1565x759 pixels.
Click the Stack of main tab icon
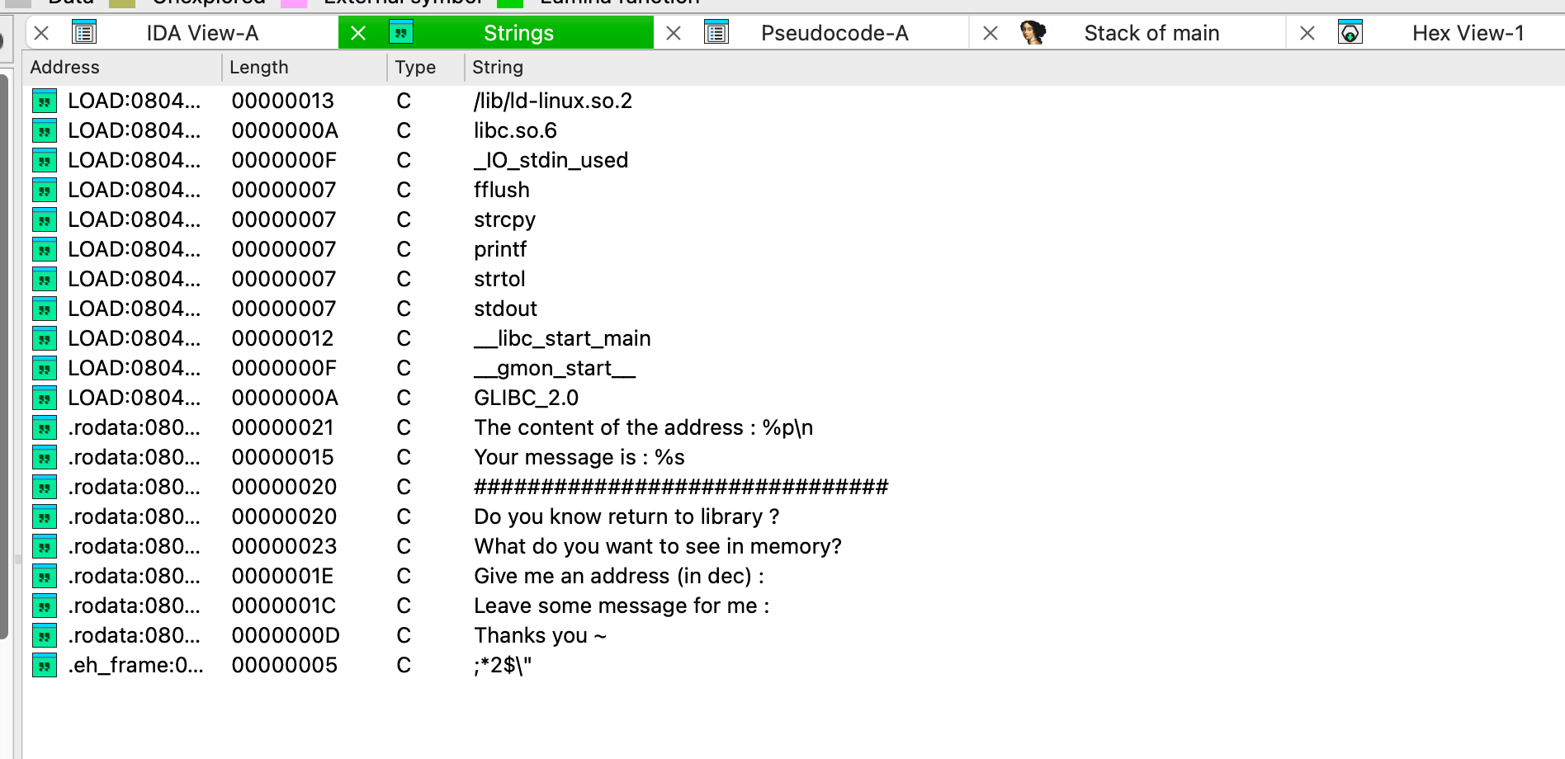tap(1033, 33)
